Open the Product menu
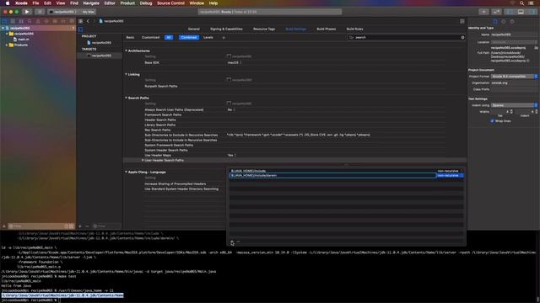Viewport: 540px width, 303px height. pyautogui.click(x=127, y=3)
